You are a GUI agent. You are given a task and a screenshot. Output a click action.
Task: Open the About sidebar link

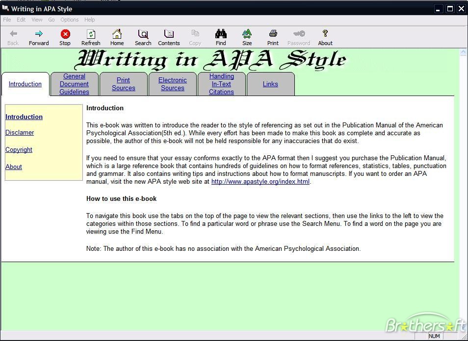[x=14, y=167]
